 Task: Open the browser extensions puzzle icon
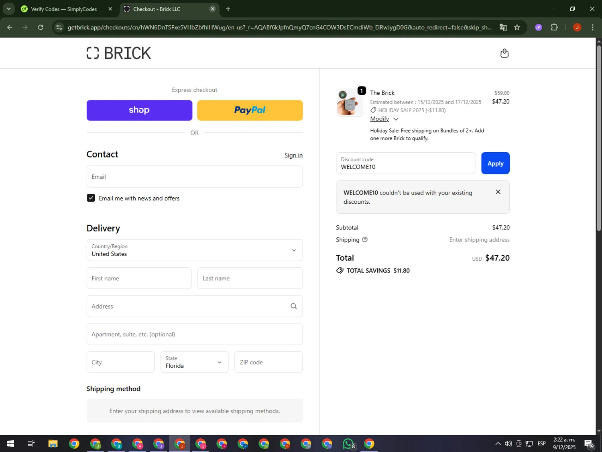tap(554, 27)
